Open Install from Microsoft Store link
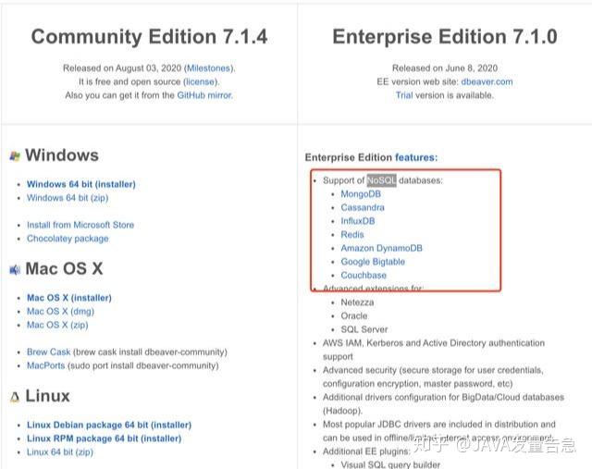592x469 pixels. [80, 225]
